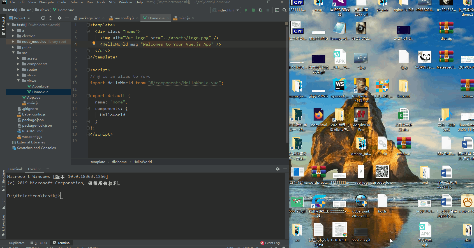
Task: Select babel.config.js file in project tree
Action: pos(34,114)
